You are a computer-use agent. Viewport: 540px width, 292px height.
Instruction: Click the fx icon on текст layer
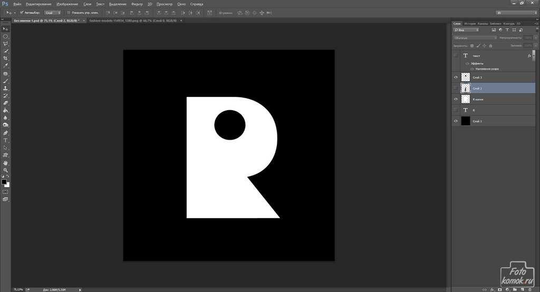(x=529, y=56)
